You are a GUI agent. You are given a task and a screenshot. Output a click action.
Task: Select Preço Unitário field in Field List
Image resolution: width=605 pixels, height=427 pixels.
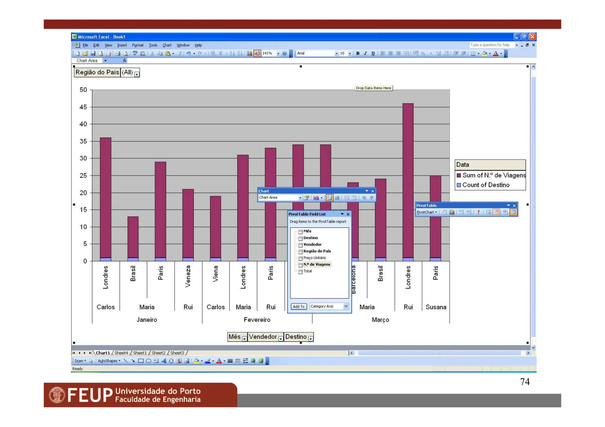point(314,258)
